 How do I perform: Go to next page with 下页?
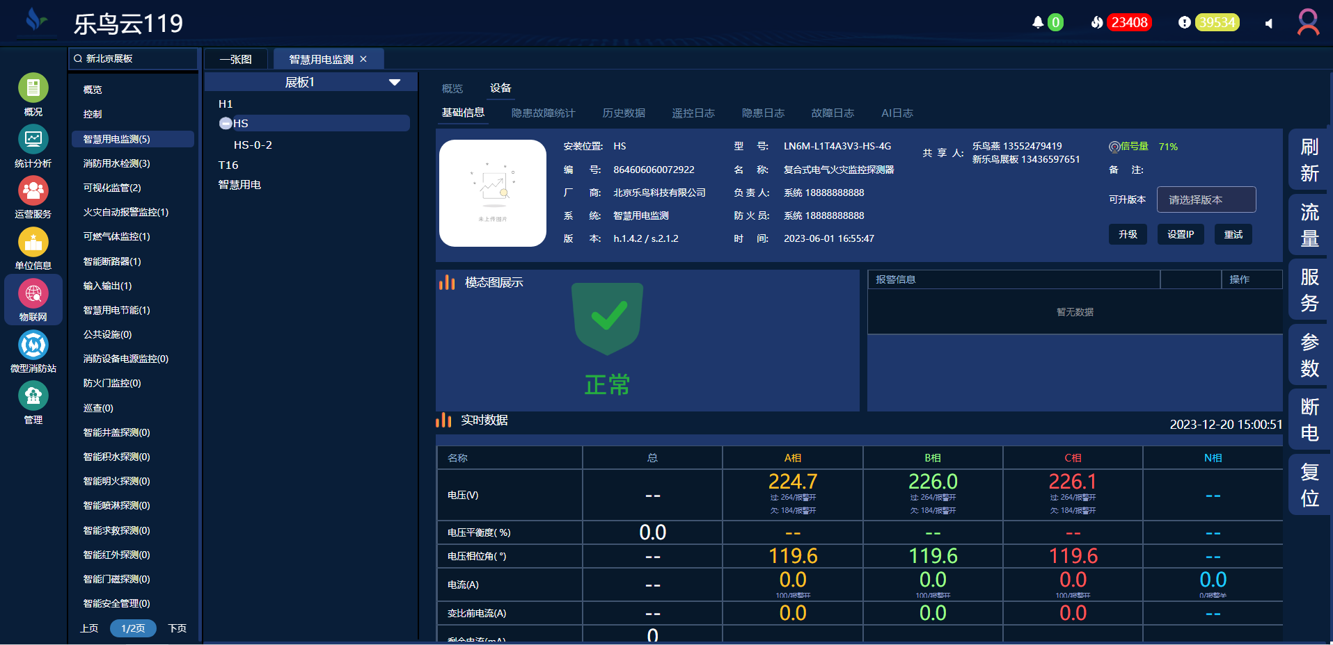coord(178,628)
